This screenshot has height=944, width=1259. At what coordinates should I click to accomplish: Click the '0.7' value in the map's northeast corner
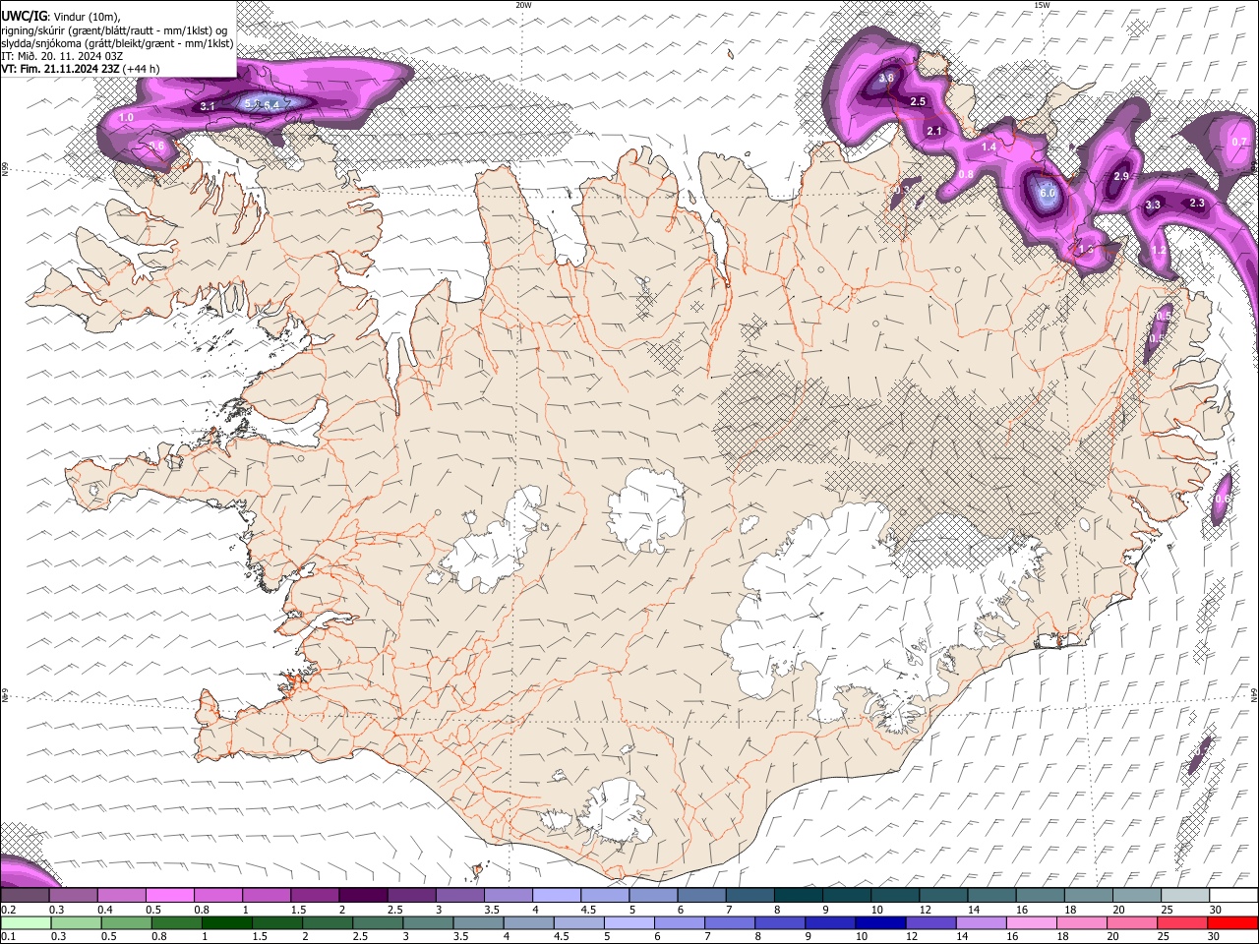click(1239, 142)
